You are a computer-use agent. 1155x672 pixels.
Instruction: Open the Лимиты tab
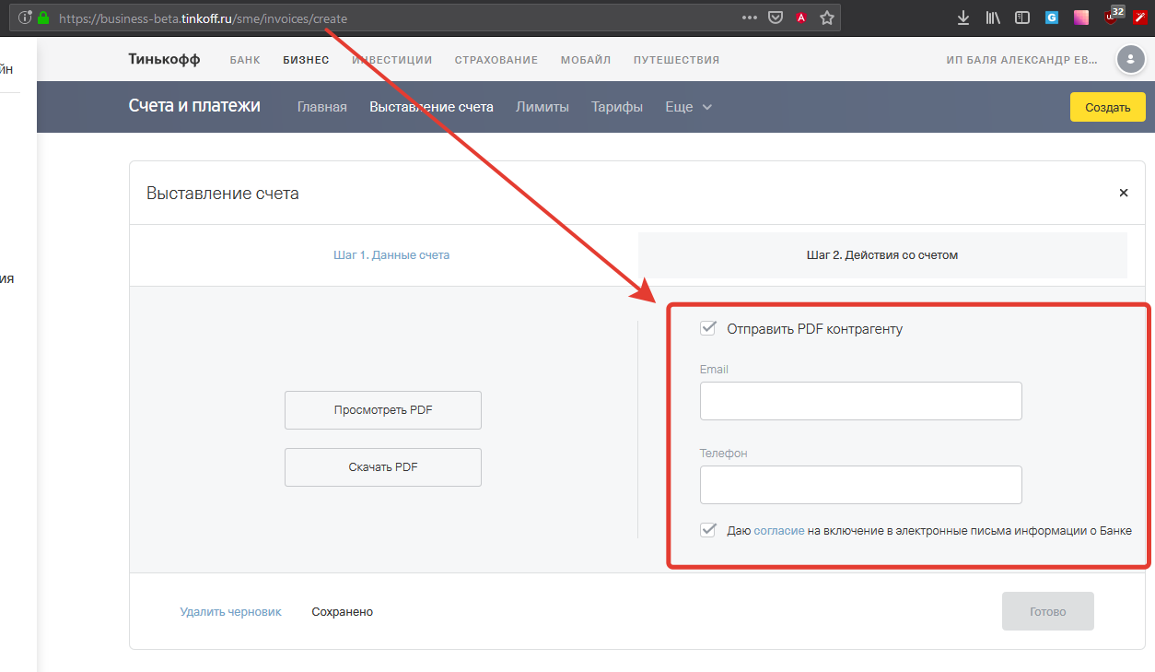pyautogui.click(x=542, y=107)
